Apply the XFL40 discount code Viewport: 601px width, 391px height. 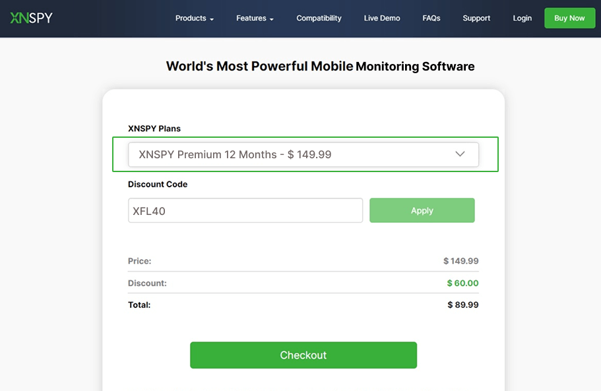[x=422, y=210]
